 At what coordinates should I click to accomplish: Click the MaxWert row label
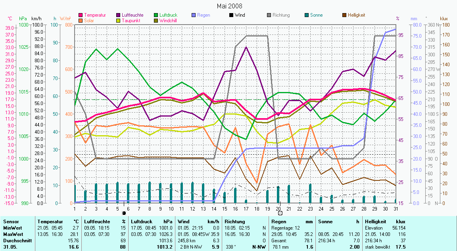pyautogui.click(x=12, y=234)
